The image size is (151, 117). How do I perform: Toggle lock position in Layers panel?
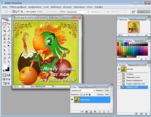[87, 94]
